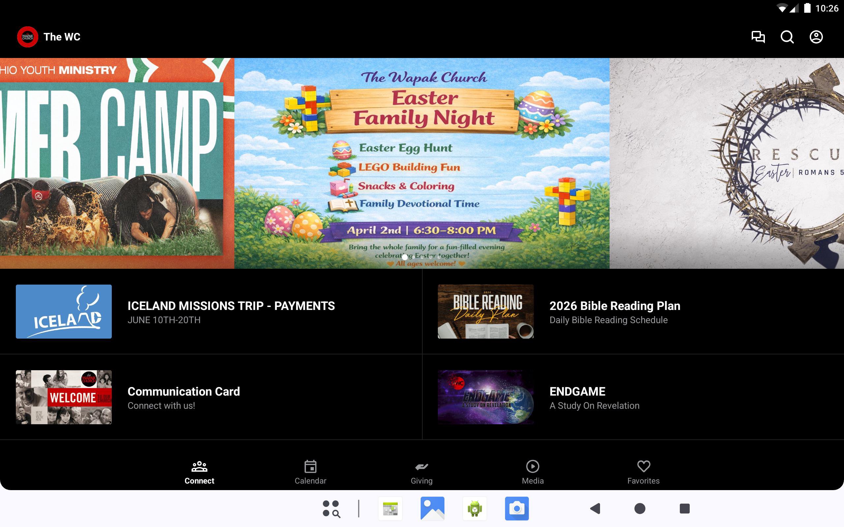Open 2026 Bible Reading Plan entry
The width and height of the screenshot is (844, 527).
615,312
